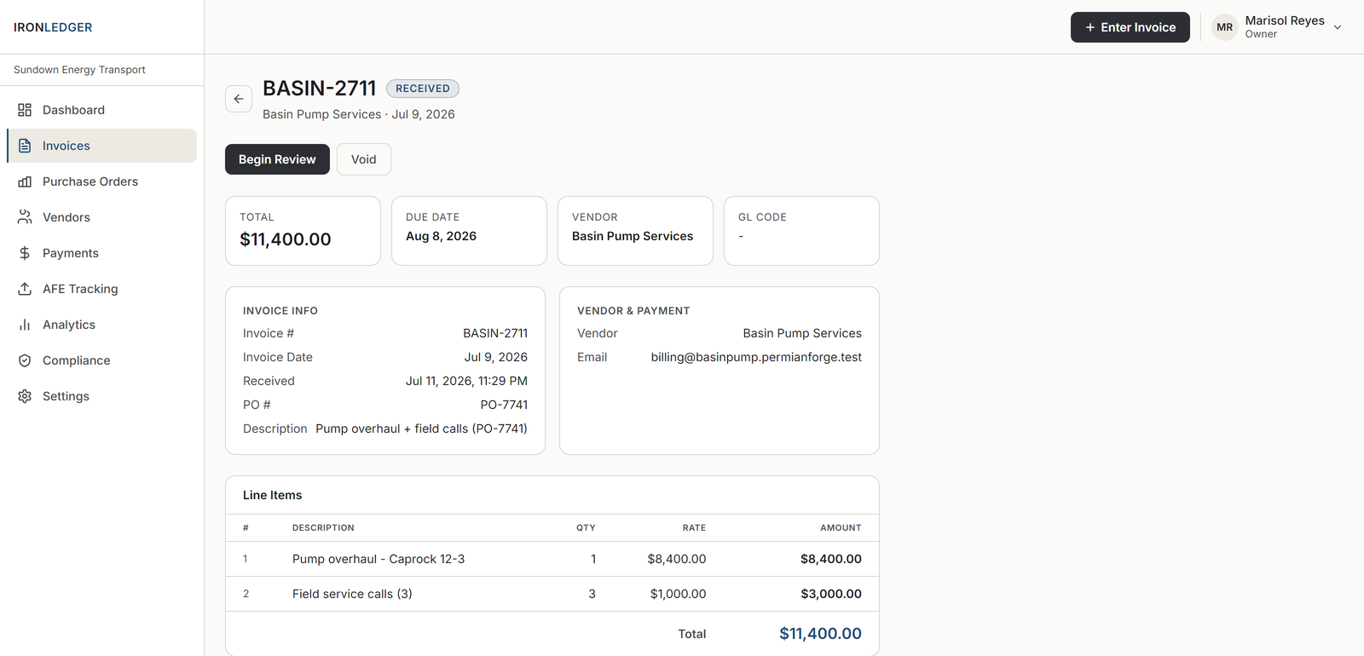Click the AMOUNT column header
This screenshot has height=656, width=1364.
point(841,528)
